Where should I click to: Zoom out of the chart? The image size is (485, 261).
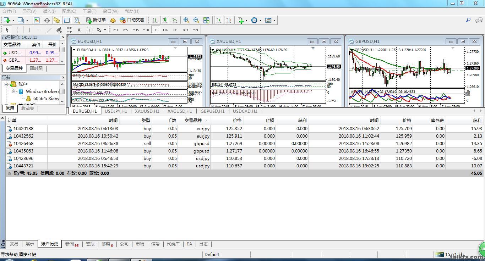tap(196, 20)
